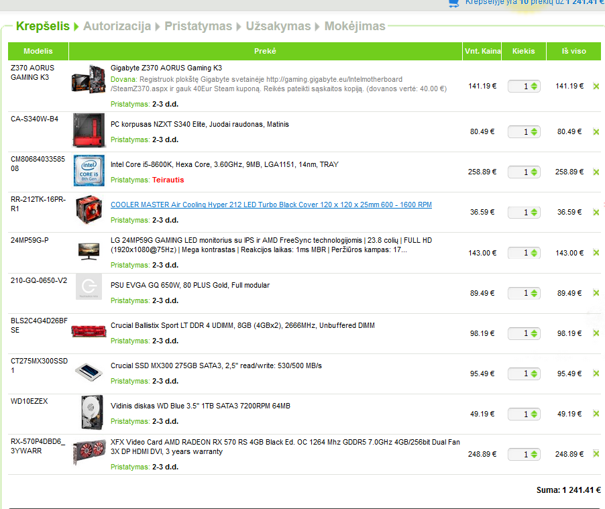Open the cart icon in the header
The image size is (605, 509).
click(454, 3)
